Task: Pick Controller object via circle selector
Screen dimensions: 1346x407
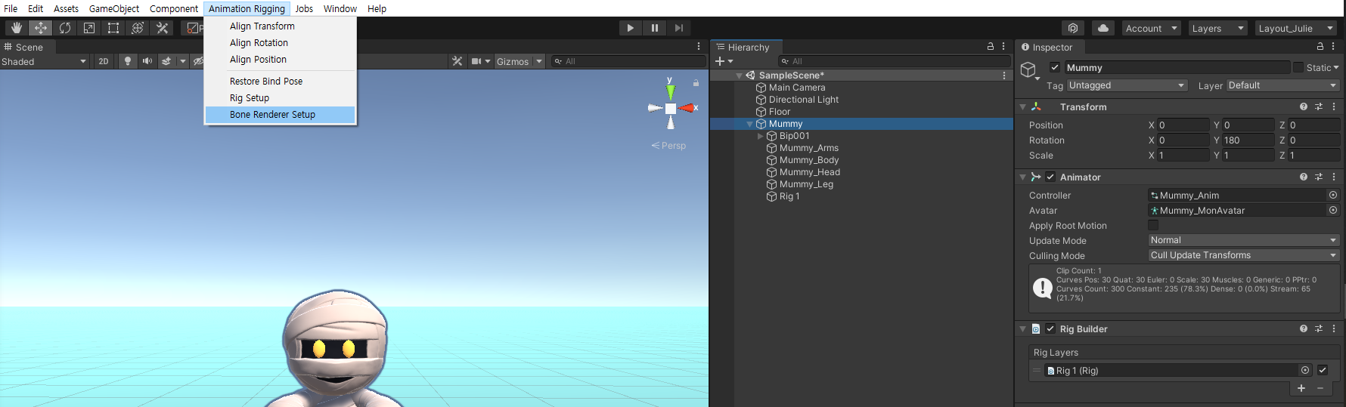Action: (x=1333, y=195)
